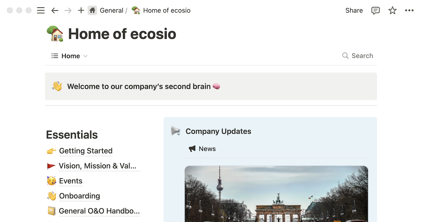Open the Getting Started page

coord(85,151)
